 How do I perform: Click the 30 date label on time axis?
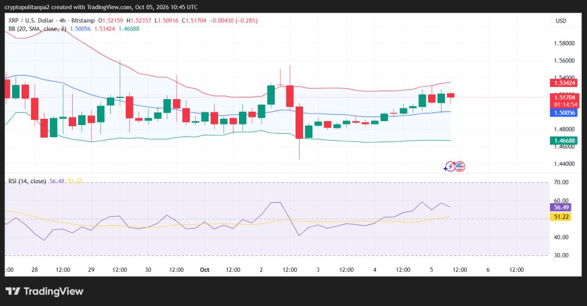[148, 270]
